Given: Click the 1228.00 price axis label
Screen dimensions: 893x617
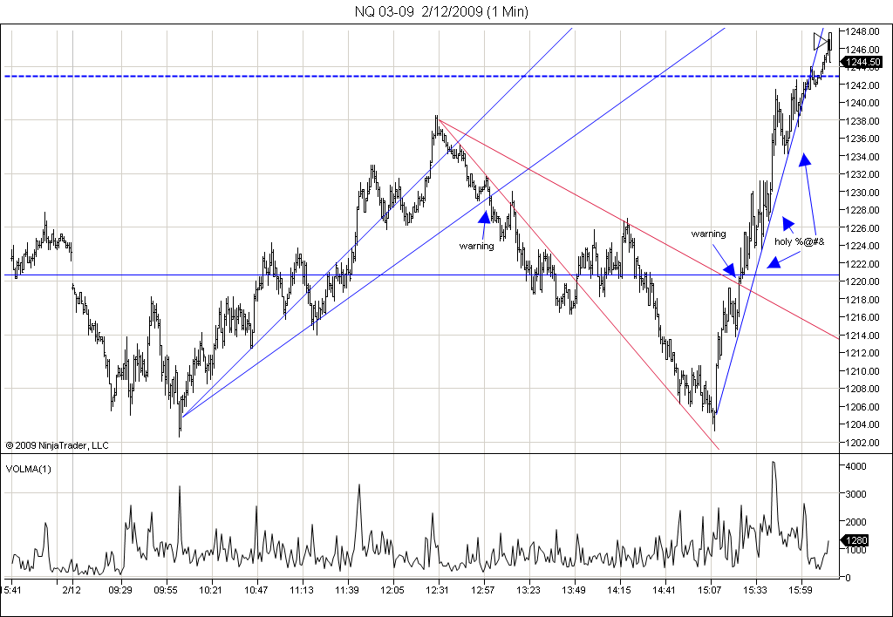Looking at the screenshot, I should pyautogui.click(x=862, y=210).
